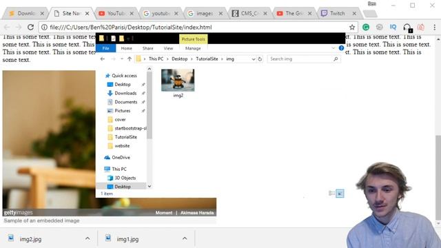Image resolution: width=441 pixels, height=248 pixels.
Task: Click the embedded Getty sample image
Action: [110, 143]
